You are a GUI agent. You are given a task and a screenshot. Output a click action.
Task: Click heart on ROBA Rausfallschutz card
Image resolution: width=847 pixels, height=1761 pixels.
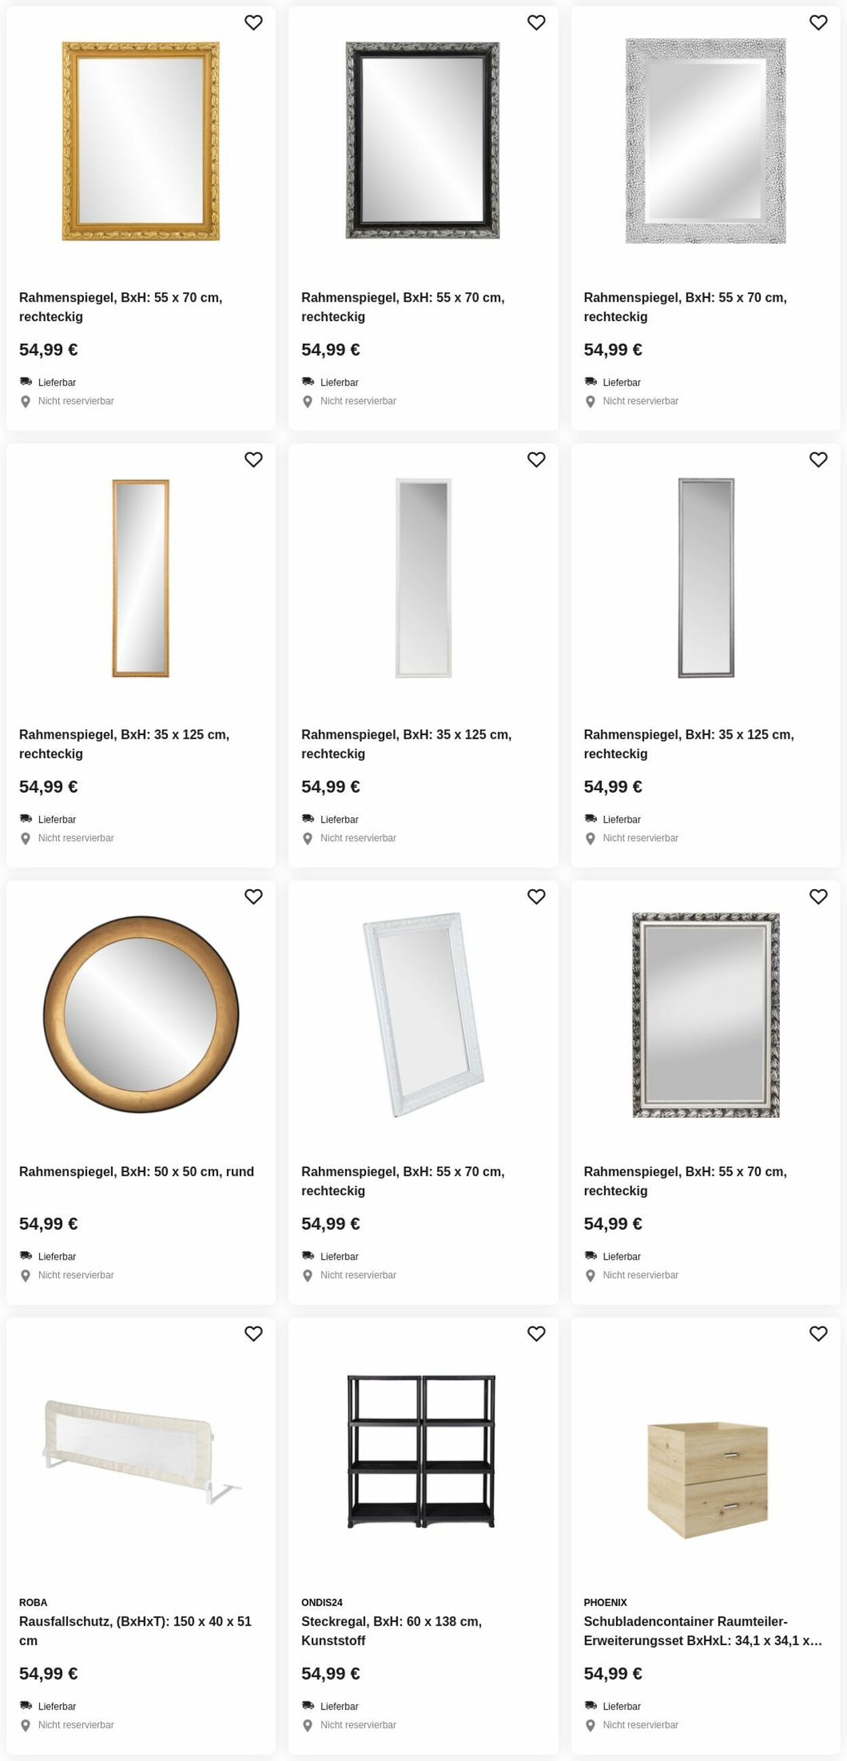253,1333
